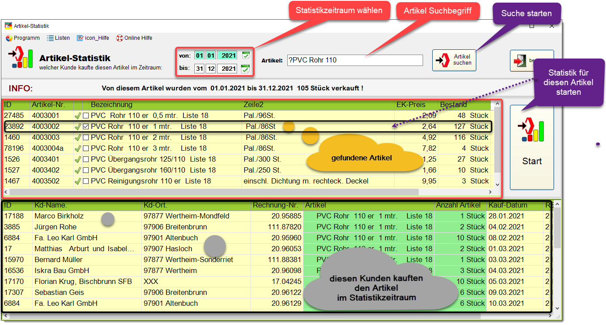Click the Artikel suchen button
This screenshot has width=606, height=325.
(454, 60)
